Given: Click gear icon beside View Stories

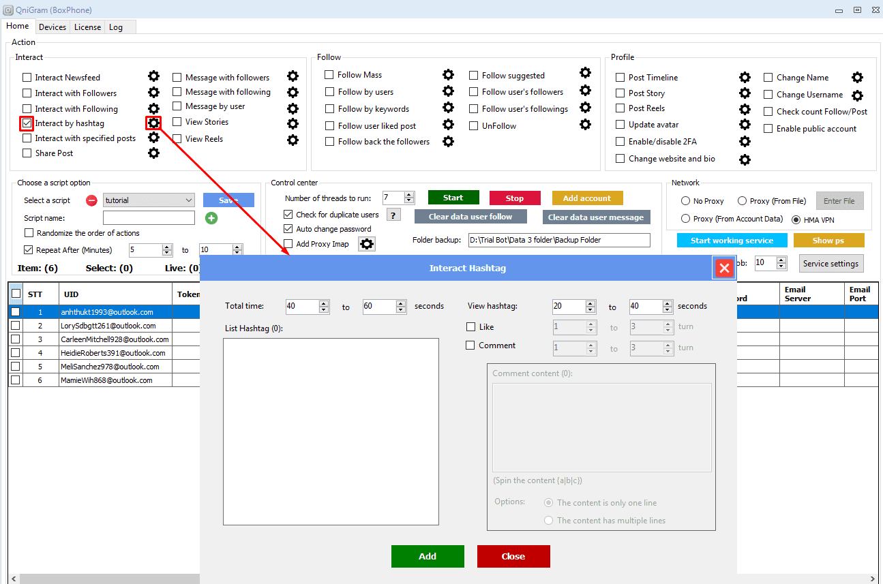Looking at the screenshot, I should [x=293, y=123].
